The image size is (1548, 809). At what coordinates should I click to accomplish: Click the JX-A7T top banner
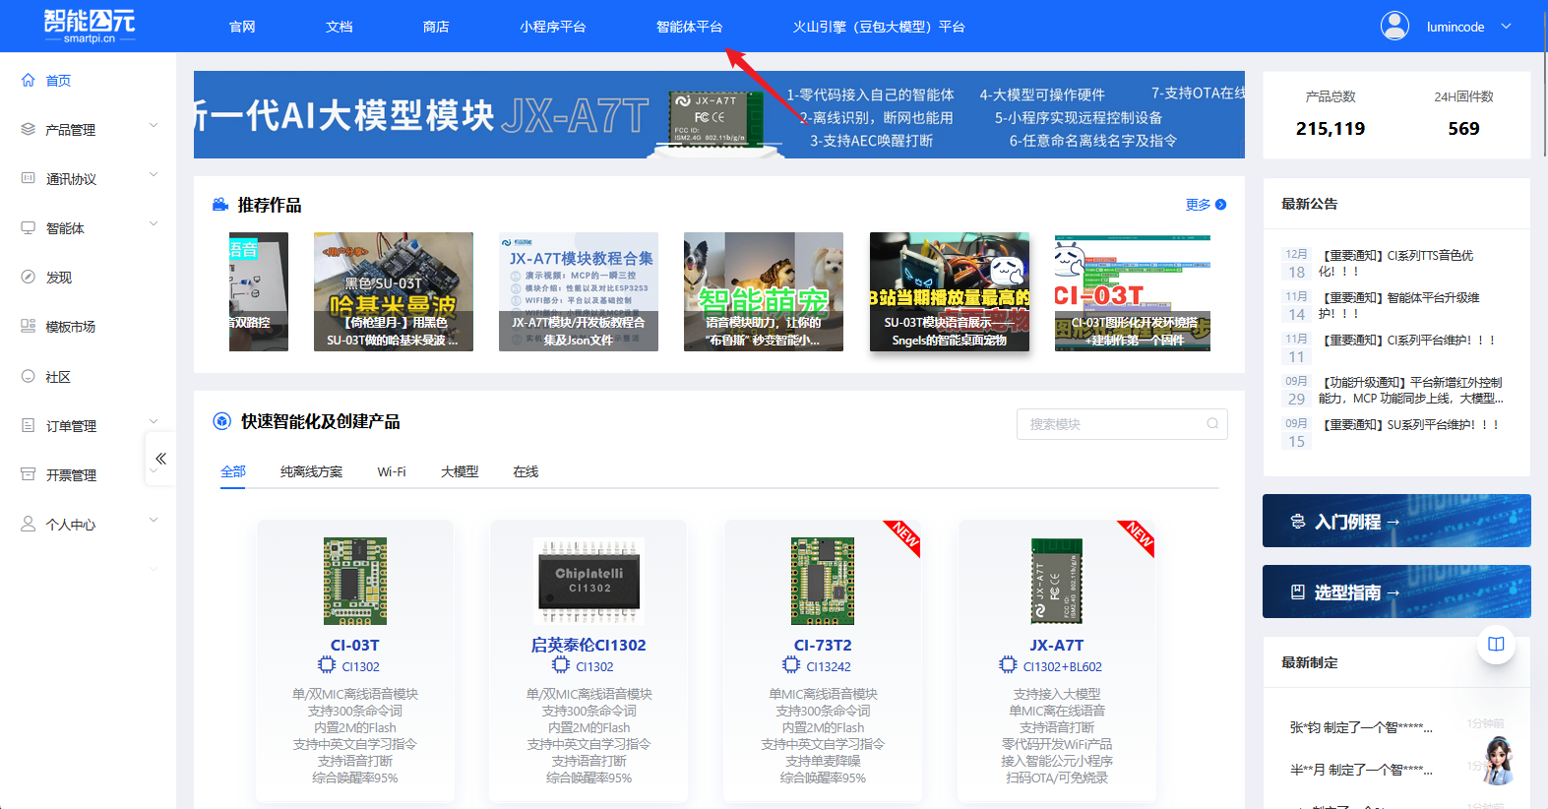[719, 114]
